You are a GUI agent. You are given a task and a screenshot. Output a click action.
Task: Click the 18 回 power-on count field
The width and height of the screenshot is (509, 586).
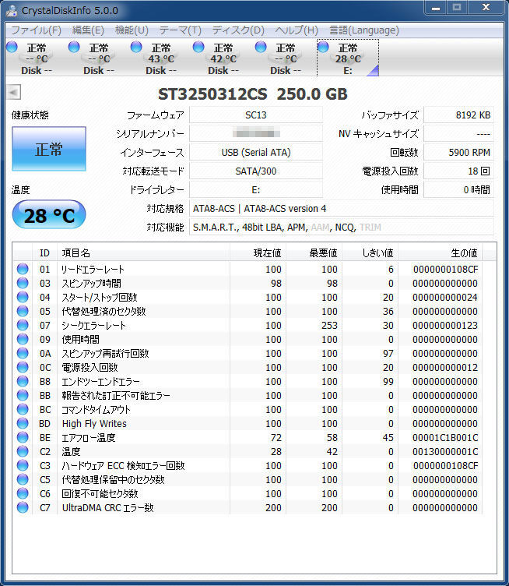458,171
